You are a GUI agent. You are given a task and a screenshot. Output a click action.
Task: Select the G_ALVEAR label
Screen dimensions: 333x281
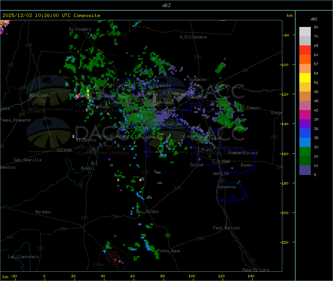pyautogui.click(x=221, y=162)
